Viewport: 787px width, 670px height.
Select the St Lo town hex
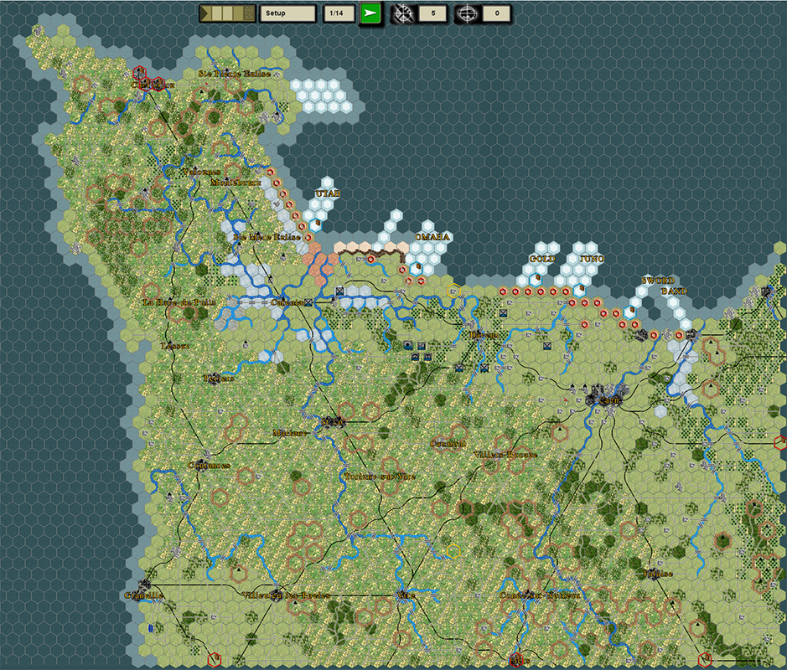(x=334, y=422)
